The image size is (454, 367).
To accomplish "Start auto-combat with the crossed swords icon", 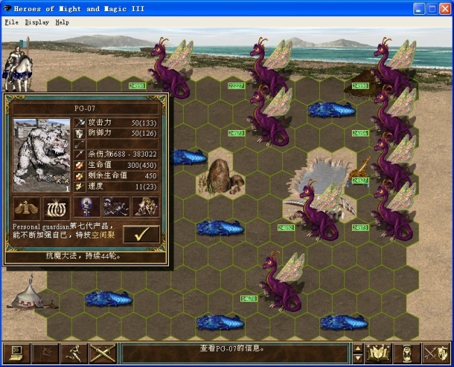I will (103, 354).
